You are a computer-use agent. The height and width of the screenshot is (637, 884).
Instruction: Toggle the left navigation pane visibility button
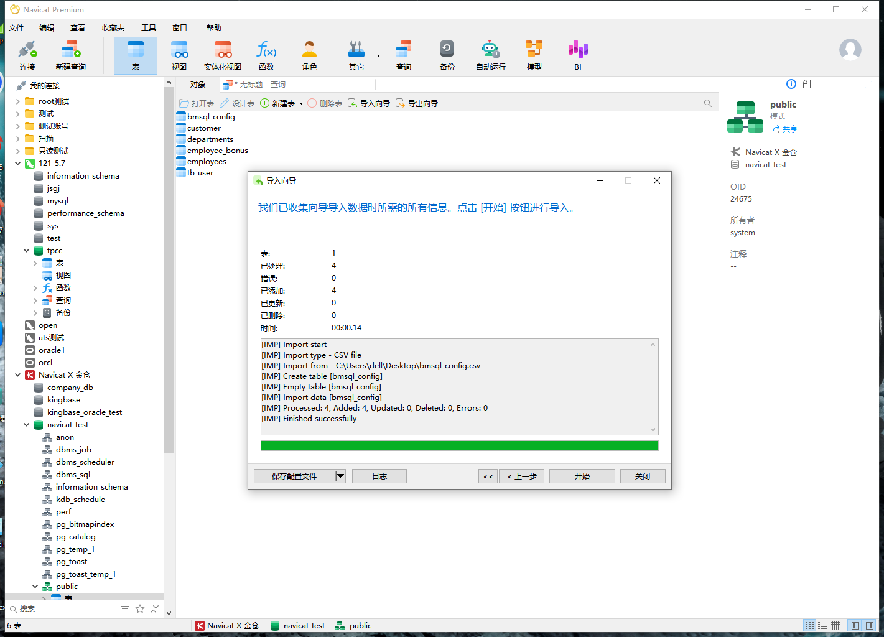click(x=855, y=626)
